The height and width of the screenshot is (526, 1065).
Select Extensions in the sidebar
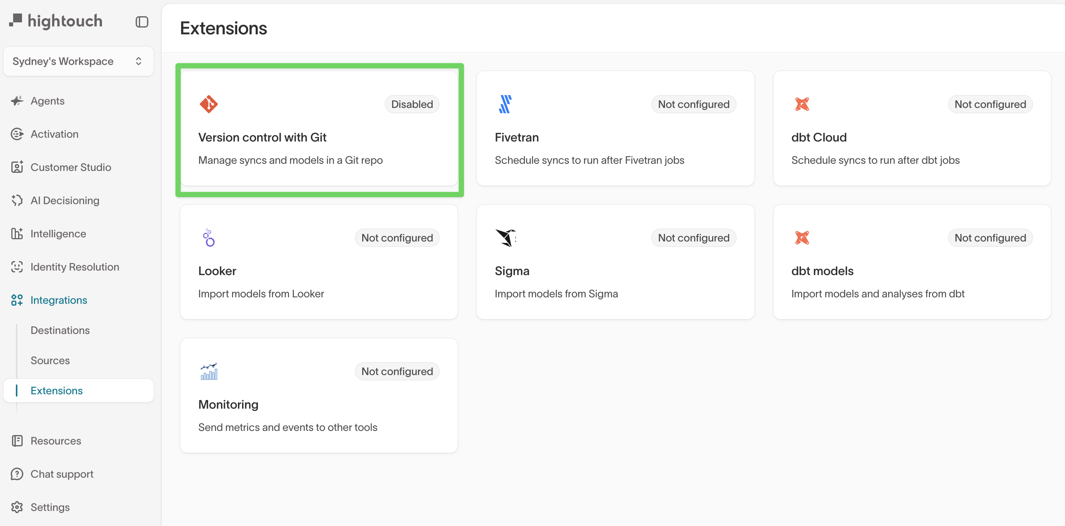tap(79, 391)
